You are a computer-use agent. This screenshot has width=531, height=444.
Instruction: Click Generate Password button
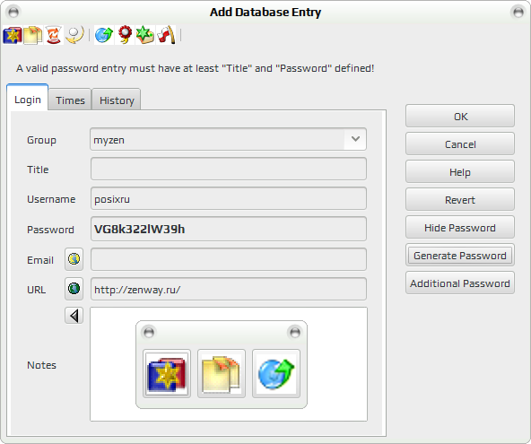click(460, 255)
